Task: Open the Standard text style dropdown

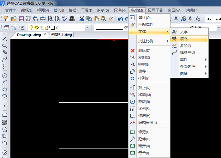Action: coord(213,19)
